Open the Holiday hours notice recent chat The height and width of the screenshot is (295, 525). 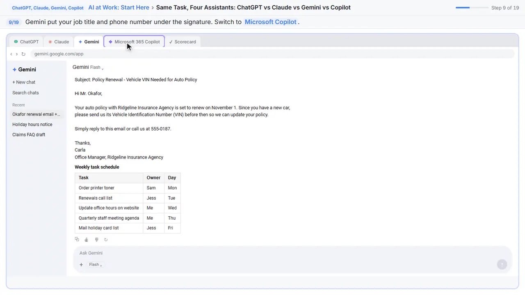(32, 125)
